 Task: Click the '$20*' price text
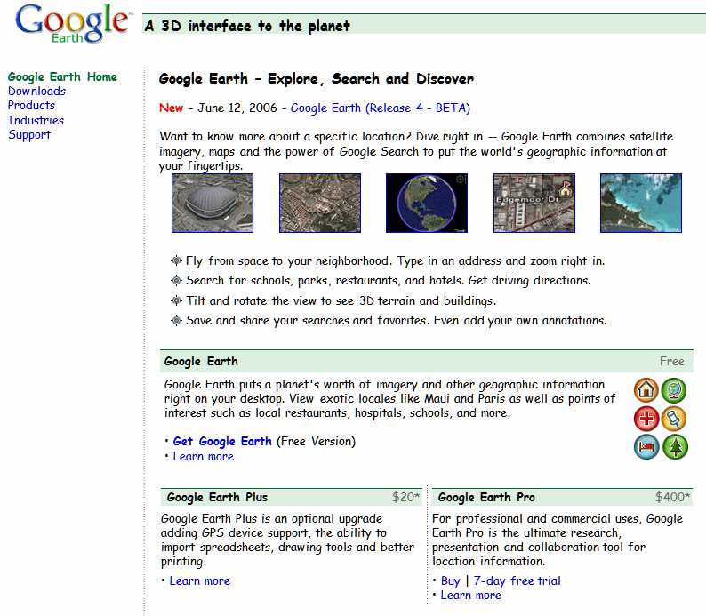coord(406,497)
